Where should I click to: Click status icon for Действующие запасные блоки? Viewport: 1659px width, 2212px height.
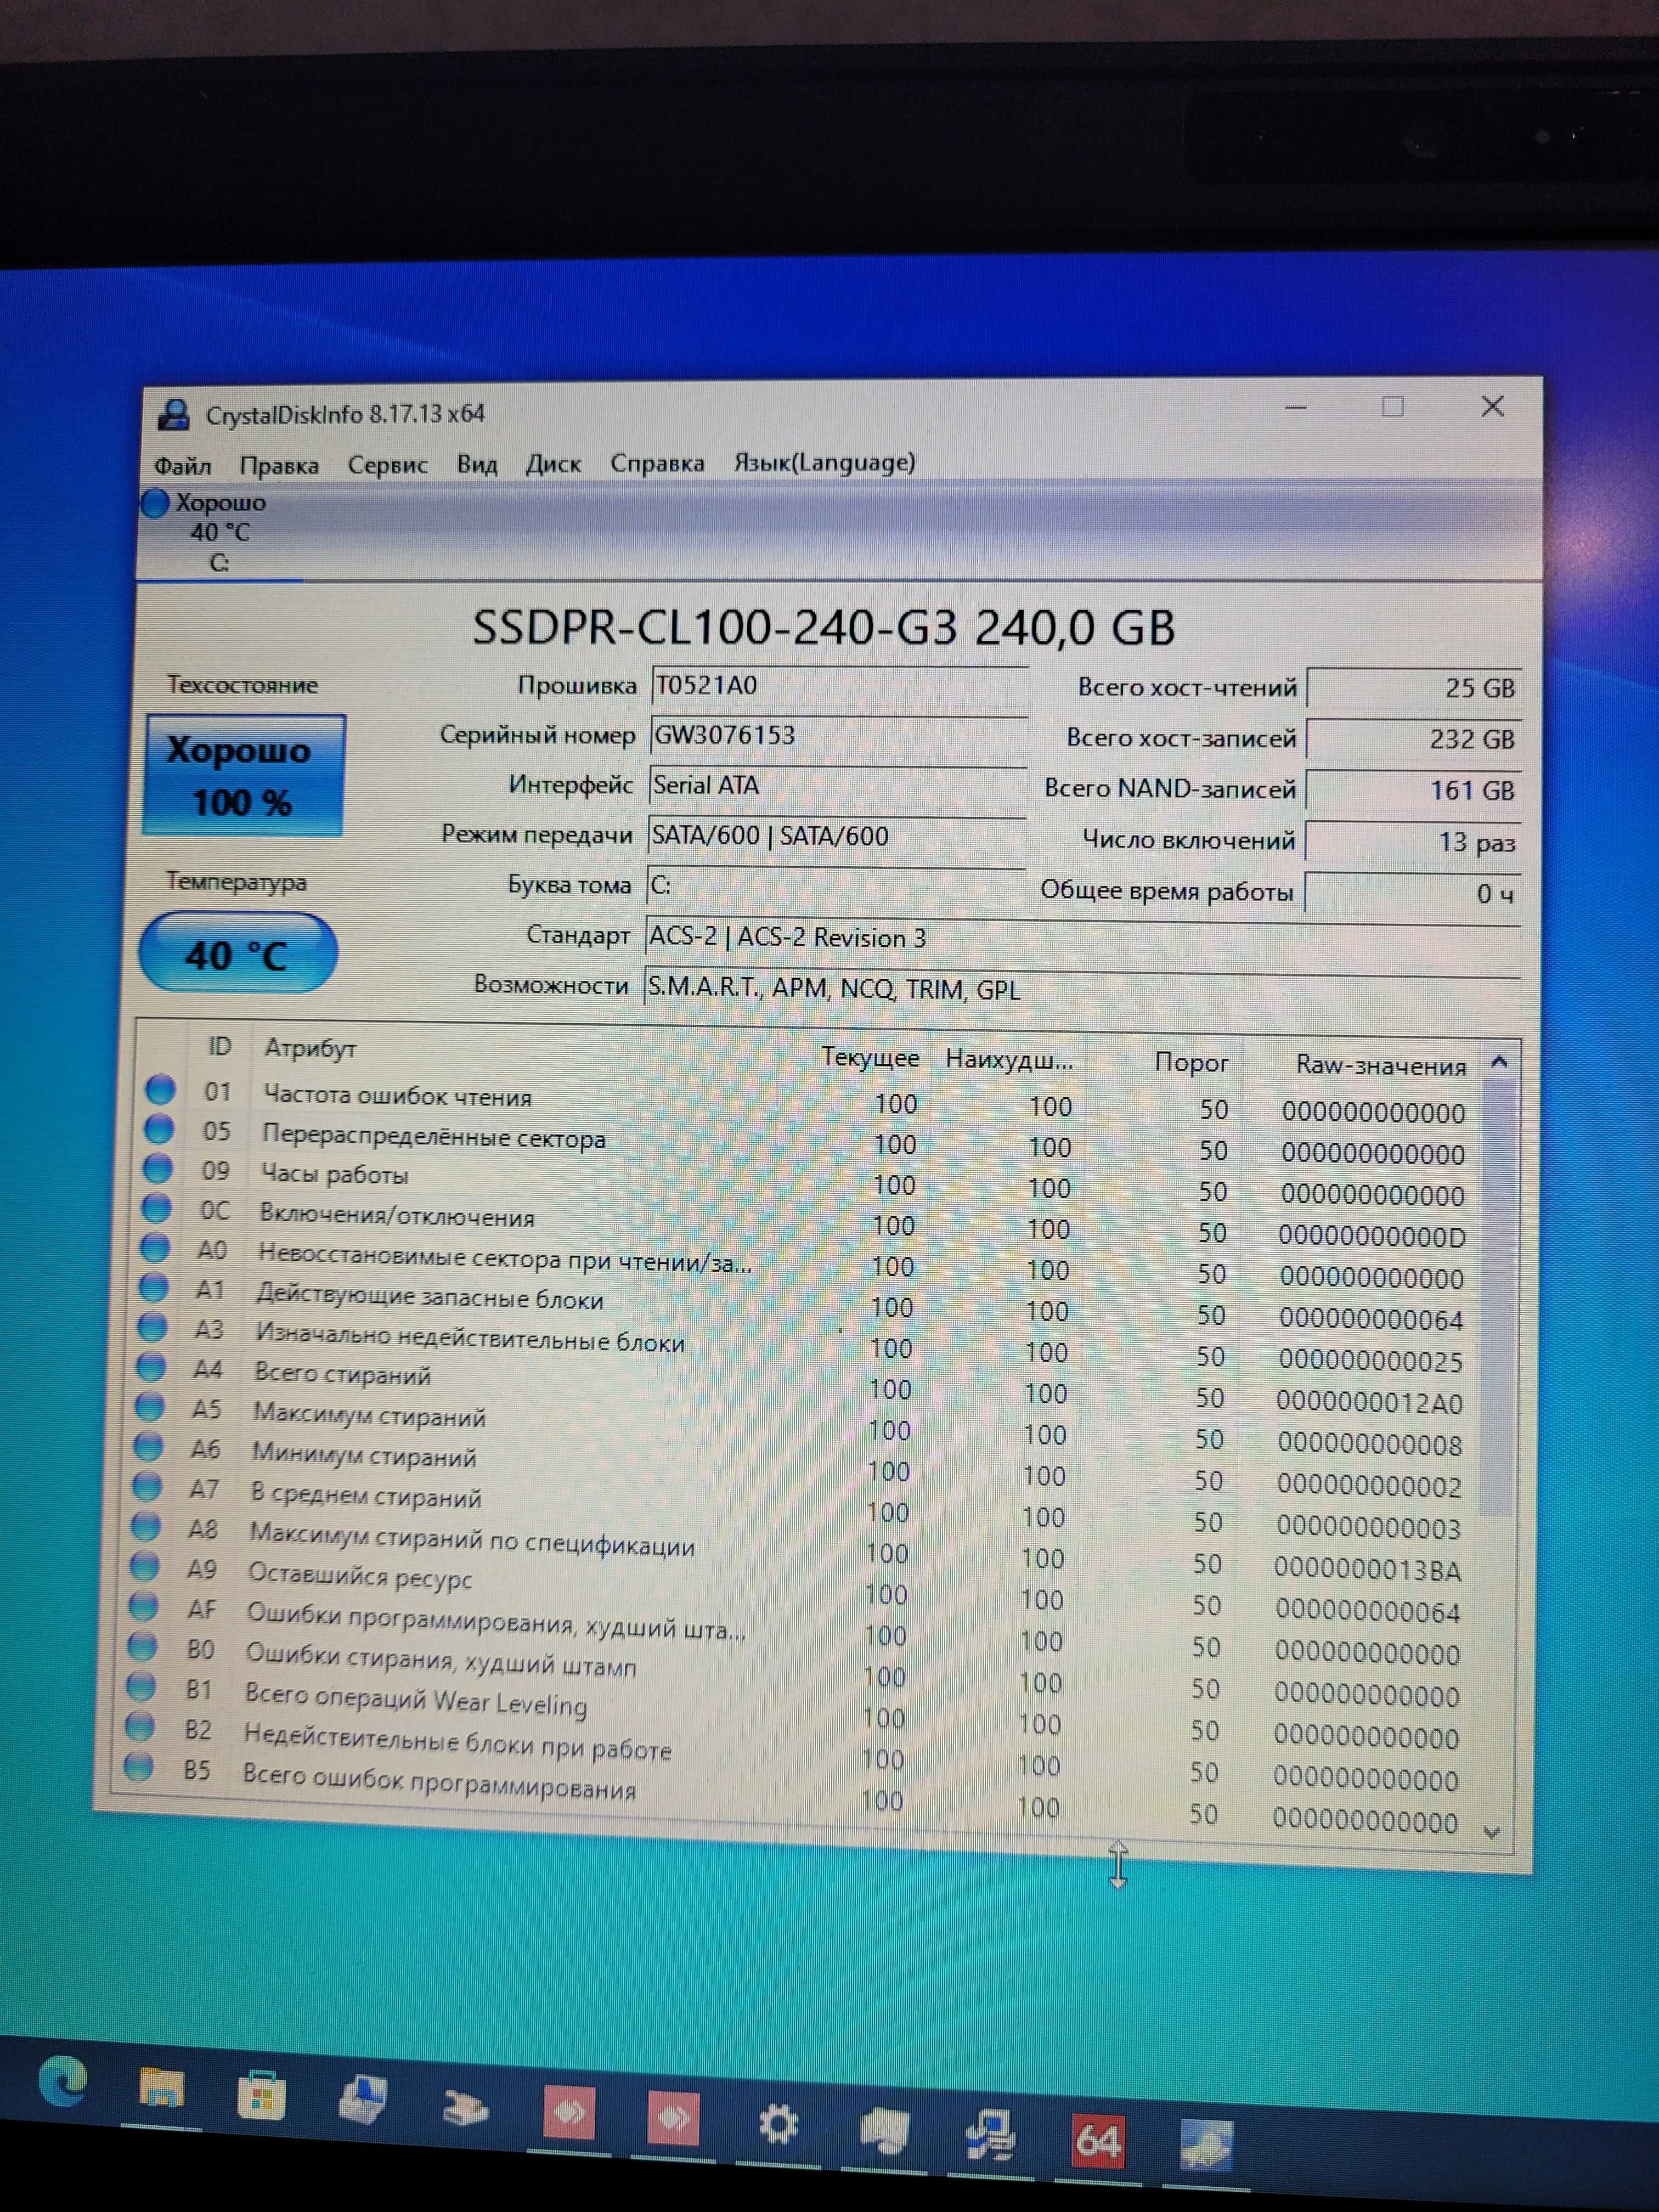pyautogui.click(x=153, y=1287)
